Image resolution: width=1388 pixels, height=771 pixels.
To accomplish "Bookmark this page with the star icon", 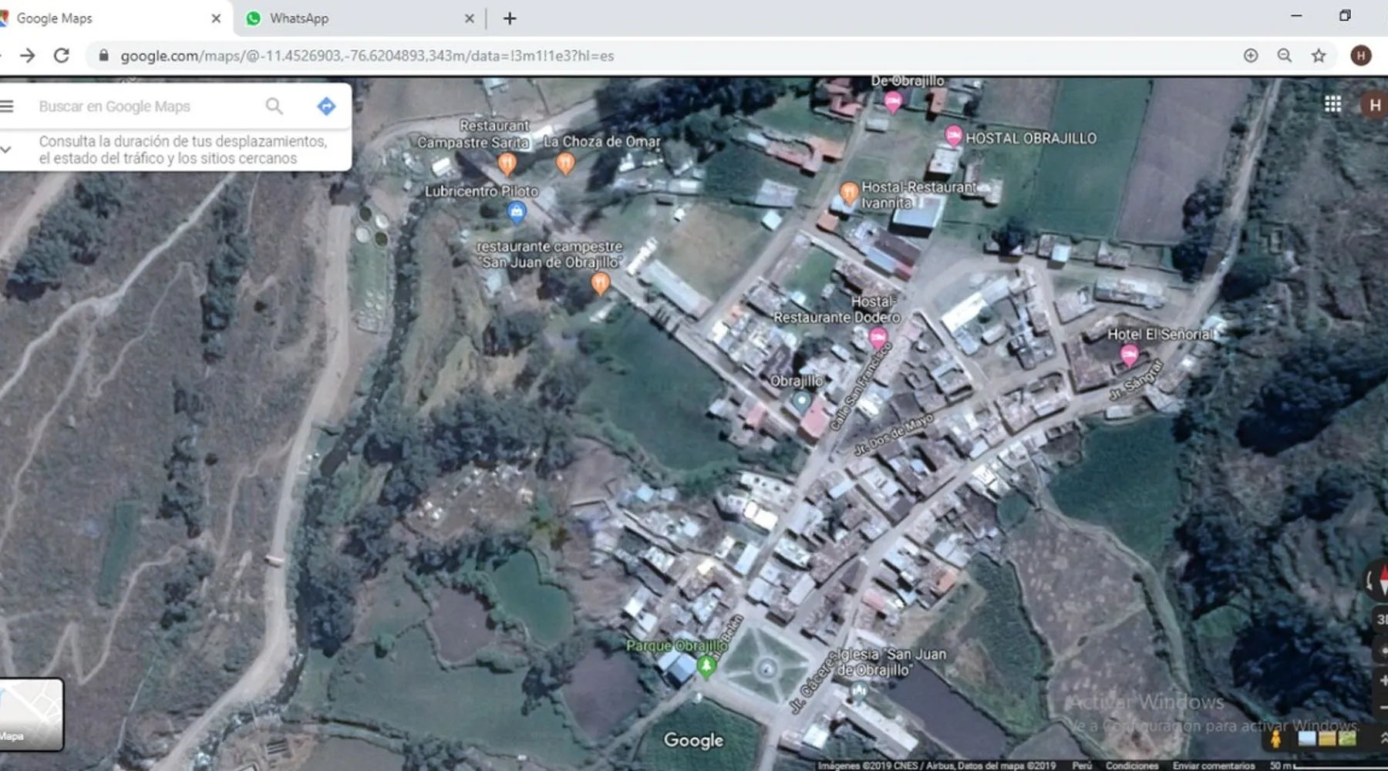I will [x=1319, y=56].
